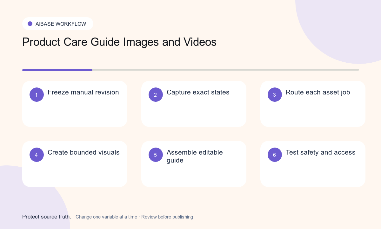The width and height of the screenshot is (381, 229).
Task: Click the "Protect source truth." footer text
Action: click(x=47, y=217)
